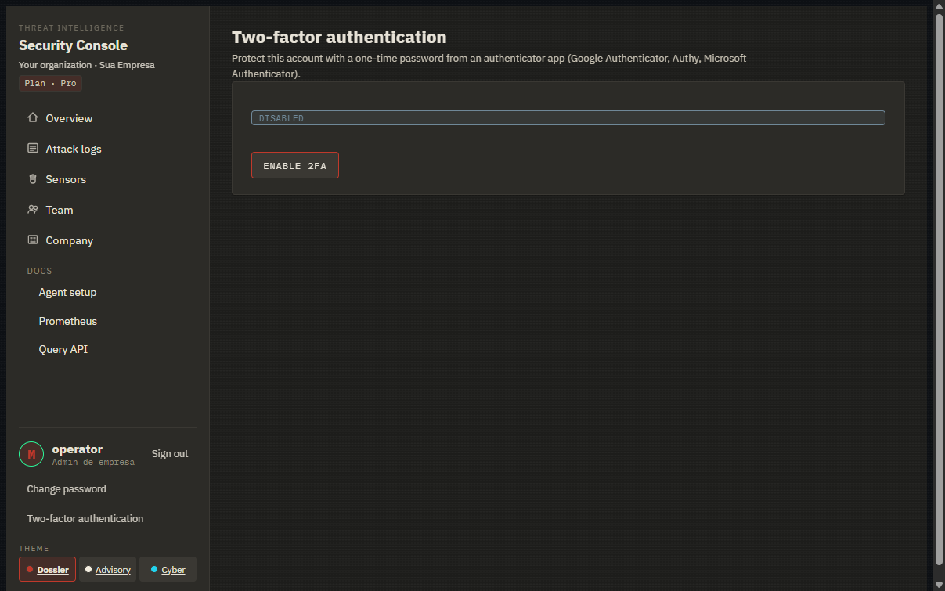Image resolution: width=945 pixels, height=591 pixels.
Task: Click the Two-factor authentication page heading
Action: [x=339, y=37]
